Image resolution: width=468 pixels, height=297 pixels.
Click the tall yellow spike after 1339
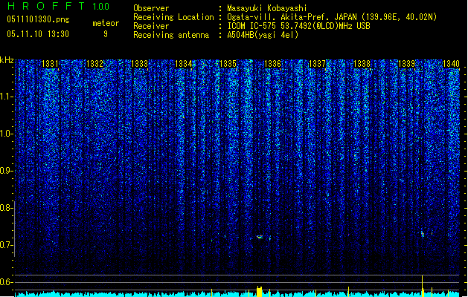point(423,286)
